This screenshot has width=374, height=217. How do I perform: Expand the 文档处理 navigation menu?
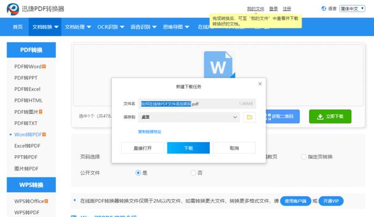(78, 27)
